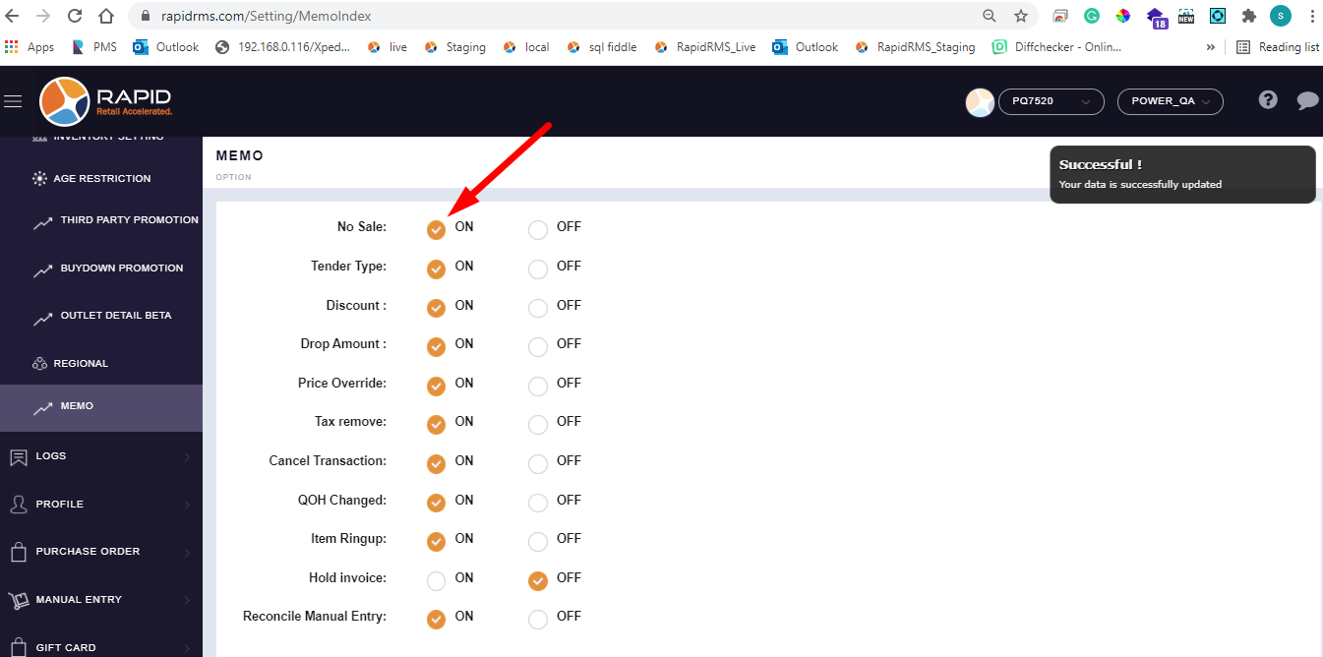Open the Outlook bookmark

pyautogui.click(x=166, y=47)
